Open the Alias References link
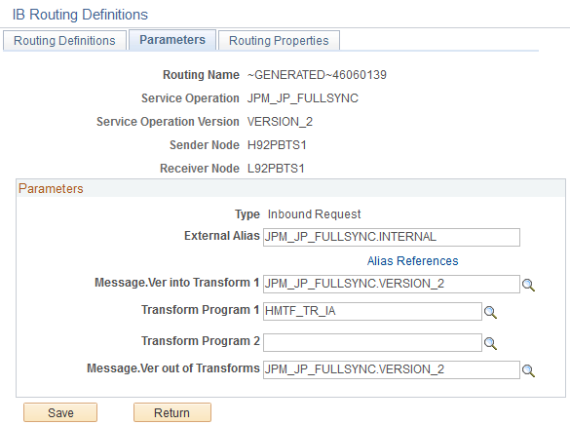 point(412,260)
